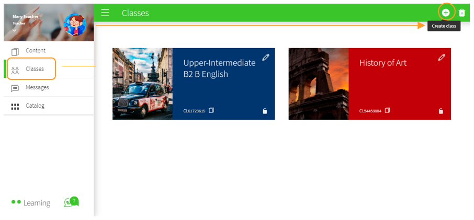The height and width of the screenshot is (220, 474).
Task: Click the History of Art title
Action: point(382,63)
